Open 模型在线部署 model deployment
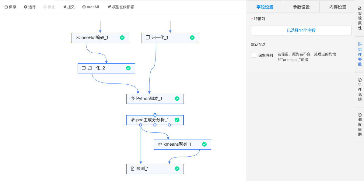Viewport: 364px width, 181px height. point(121,7)
